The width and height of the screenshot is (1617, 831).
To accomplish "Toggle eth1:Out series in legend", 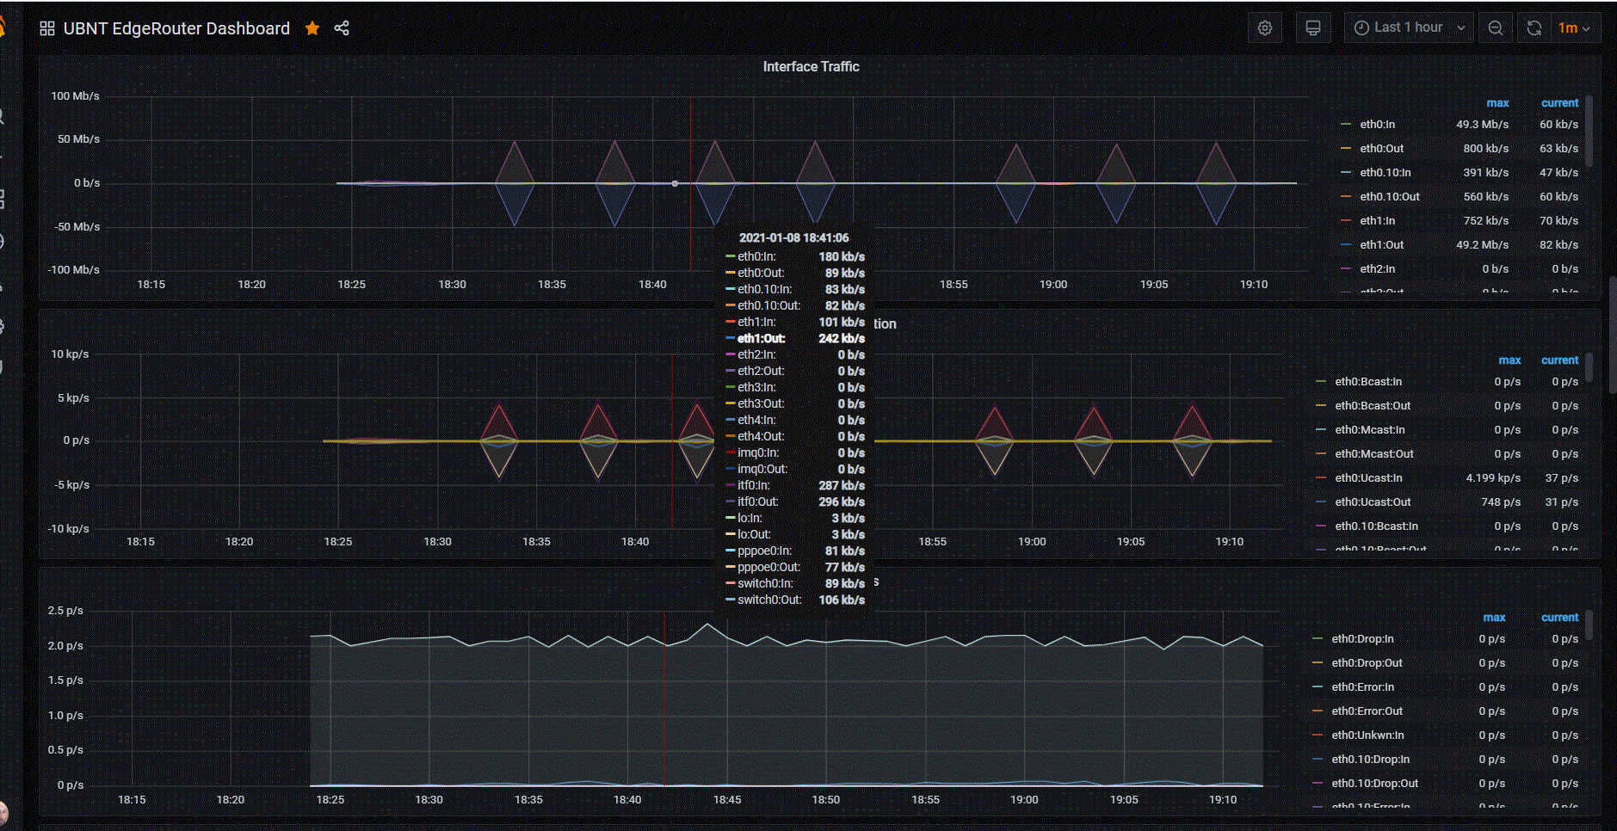I will point(1381,244).
